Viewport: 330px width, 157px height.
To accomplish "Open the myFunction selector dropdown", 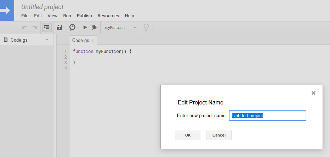I will [x=120, y=28].
